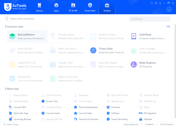This screenshot has height=127, width=176.
Task: Click the vertical scrollbar on the right
Action: pos(175,71)
